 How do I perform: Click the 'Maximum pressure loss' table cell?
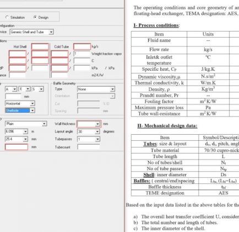[159, 108]
